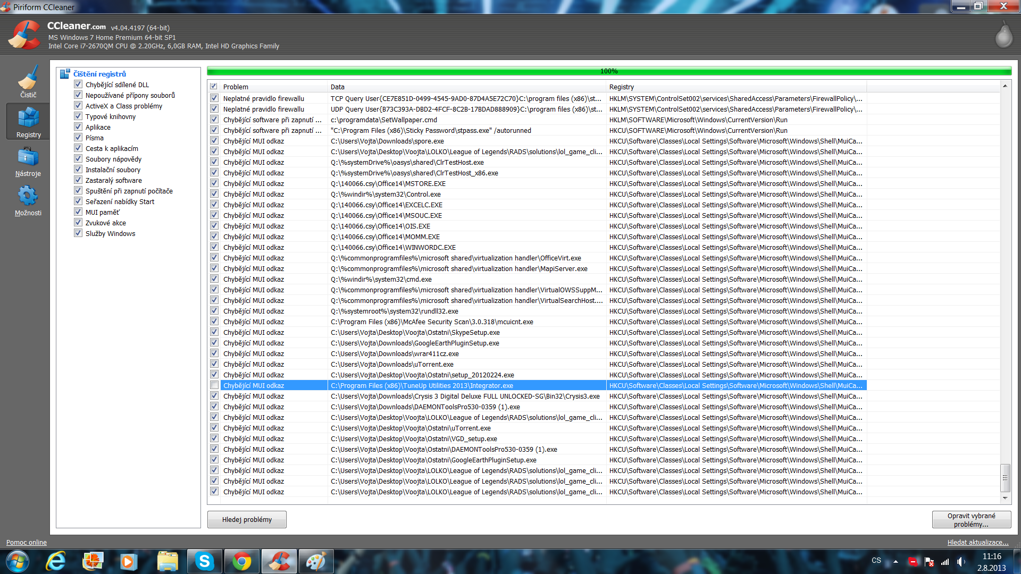
Task: Click the CCleaner.com title text
Action: pos(77,26)
